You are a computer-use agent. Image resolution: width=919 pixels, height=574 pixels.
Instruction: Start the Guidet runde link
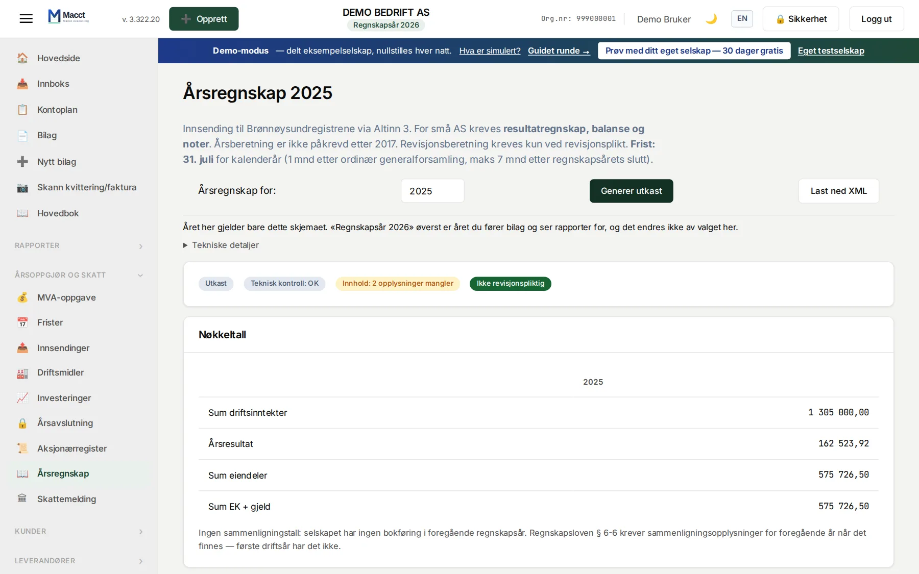tap(559, 51)
